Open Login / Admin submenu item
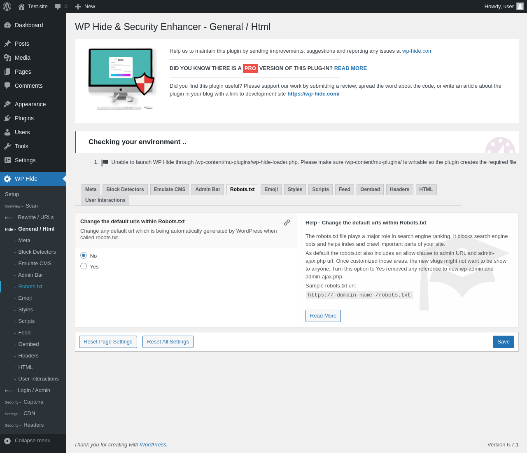The height and width of the screenshot is (453, 527). tap(33, 390)
